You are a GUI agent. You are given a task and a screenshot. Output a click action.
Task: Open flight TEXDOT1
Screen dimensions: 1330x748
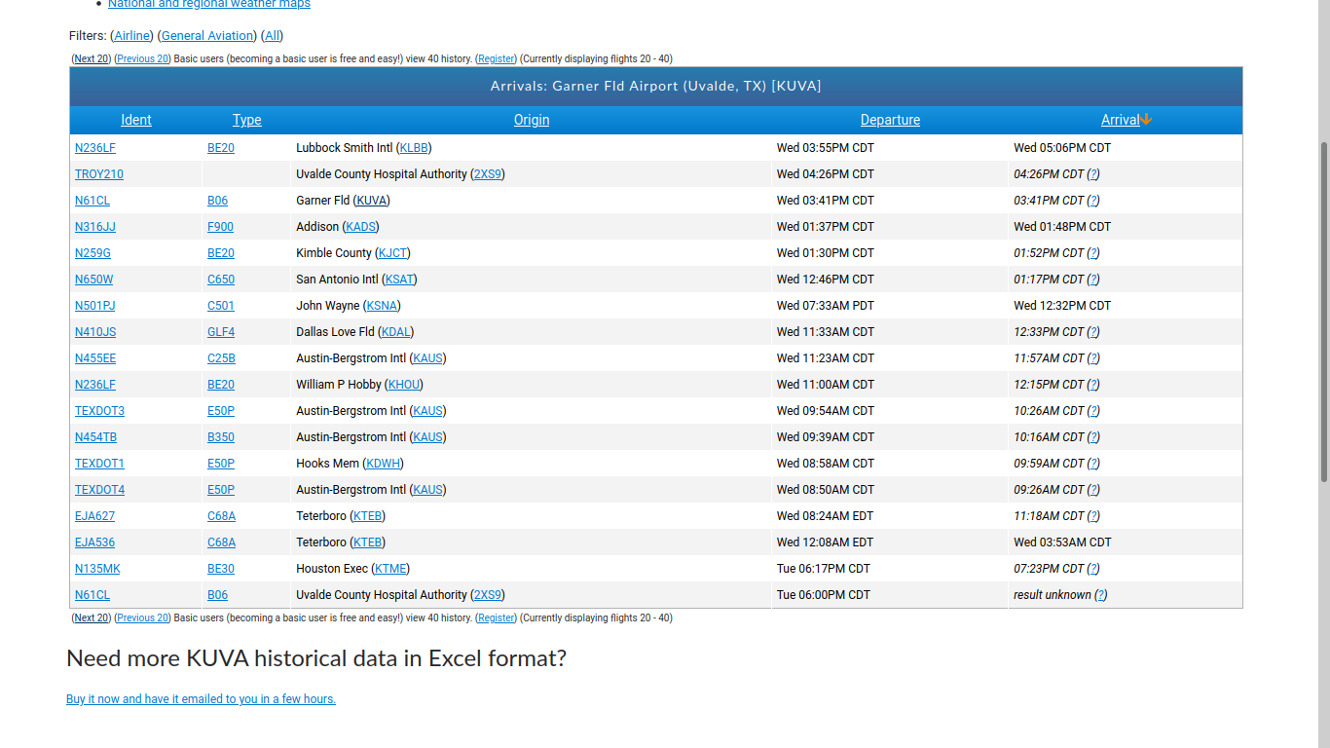click(x=99, y=464)
